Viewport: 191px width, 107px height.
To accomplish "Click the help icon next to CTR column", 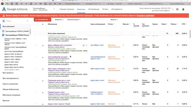I will click(x=186, y=24).
